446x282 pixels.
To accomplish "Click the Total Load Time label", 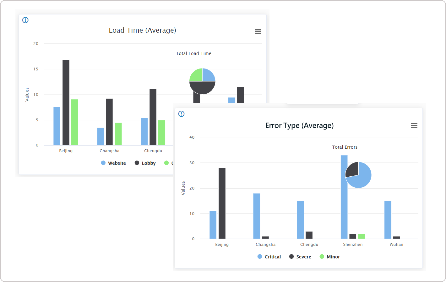I will (193, 53).
